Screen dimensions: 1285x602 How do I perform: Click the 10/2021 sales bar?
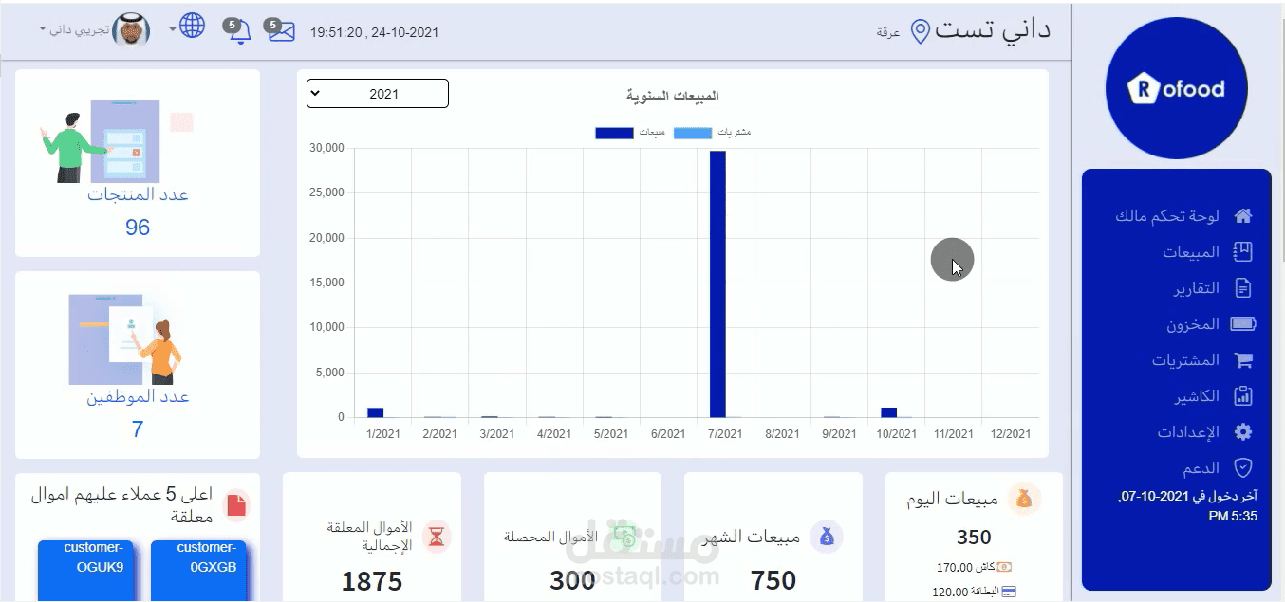click(888, 412)
